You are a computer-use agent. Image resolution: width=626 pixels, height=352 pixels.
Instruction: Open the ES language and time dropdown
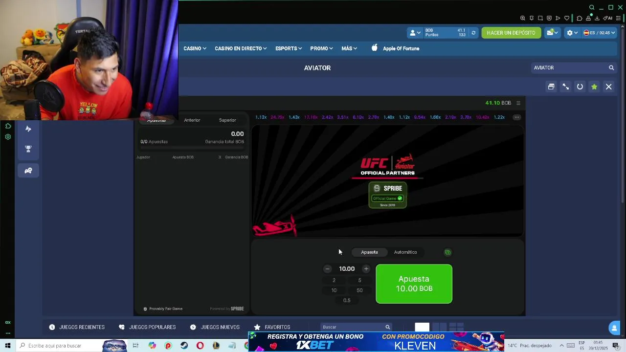[x=599, y=33]
